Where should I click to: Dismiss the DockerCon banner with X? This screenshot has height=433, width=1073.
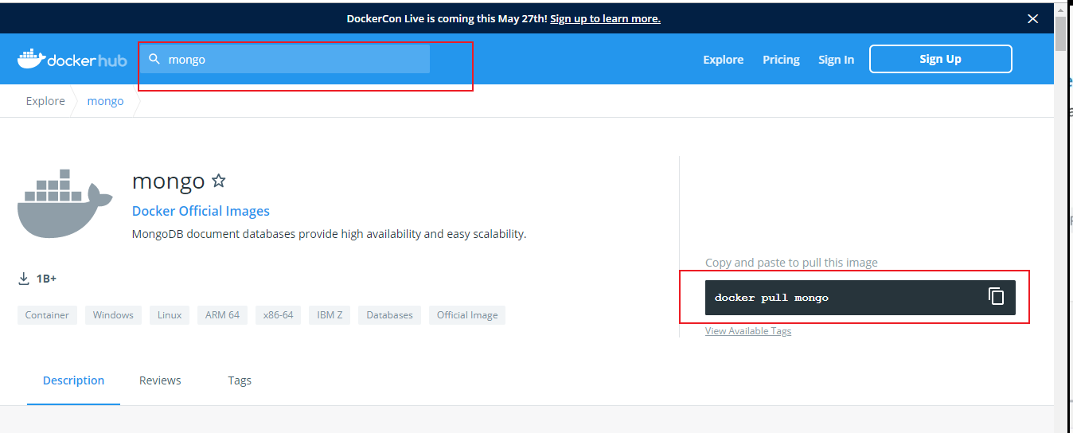[x=1032, y=18]
